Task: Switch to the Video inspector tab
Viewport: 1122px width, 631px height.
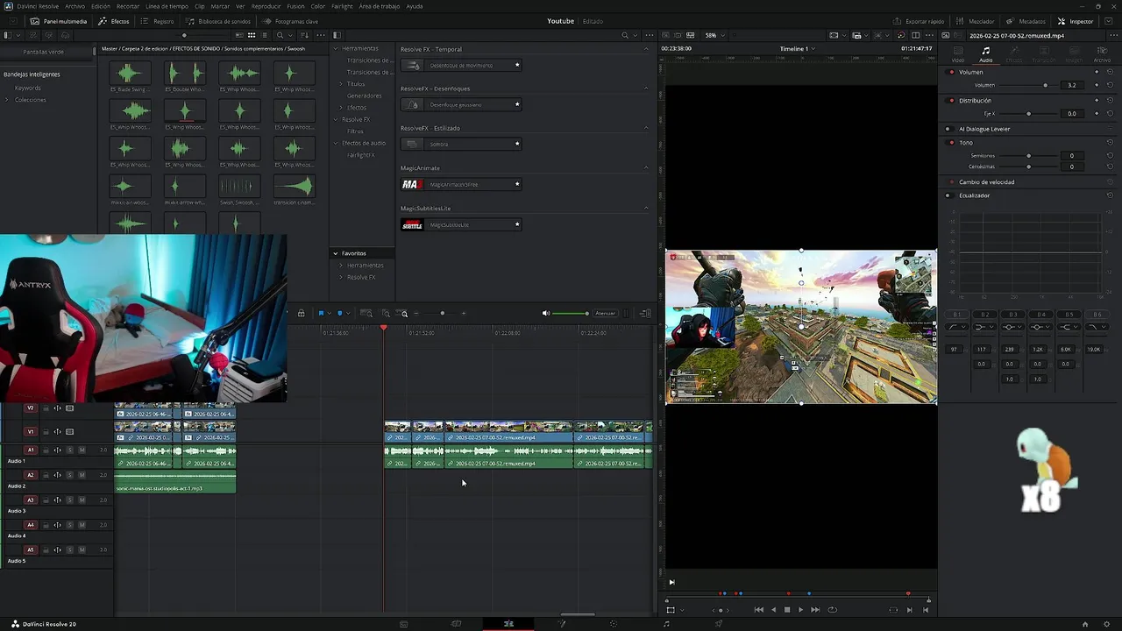Action: [957, 54]
